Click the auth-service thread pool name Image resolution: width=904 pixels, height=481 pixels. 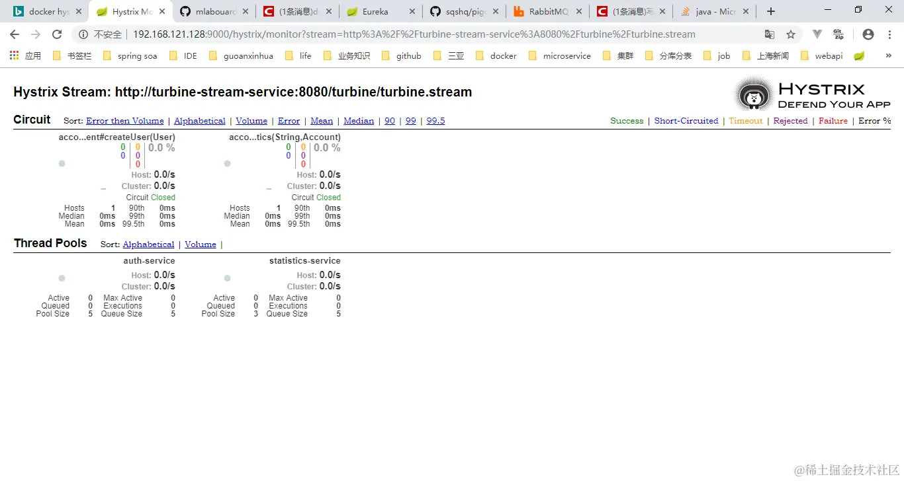(x=149, y=261)
